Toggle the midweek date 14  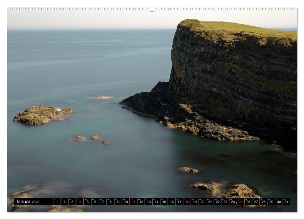pyautogui.click(x=157, y=202)
